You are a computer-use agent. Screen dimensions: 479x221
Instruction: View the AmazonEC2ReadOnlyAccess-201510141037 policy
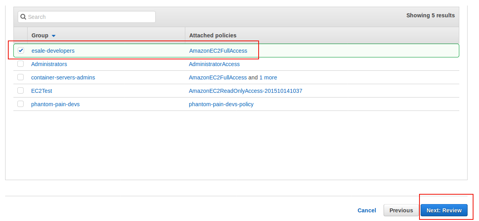pyautogui.click(x=246, y=91)
